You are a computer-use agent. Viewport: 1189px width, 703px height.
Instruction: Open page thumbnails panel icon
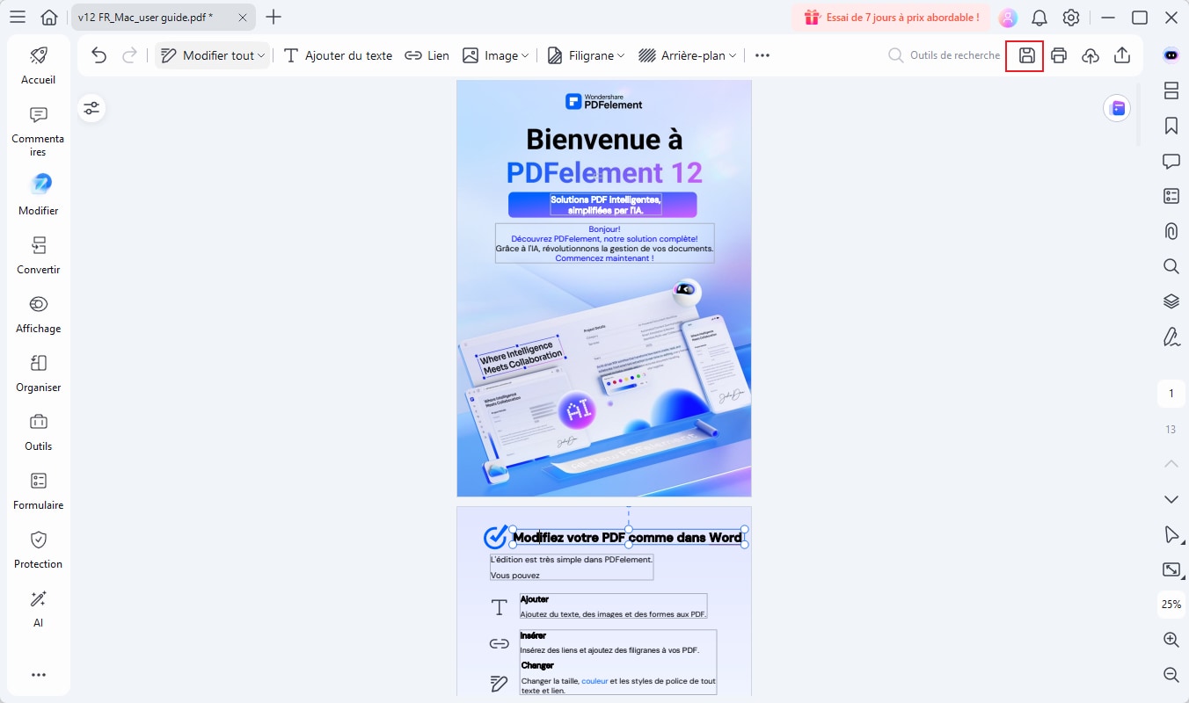point(1171,91)
